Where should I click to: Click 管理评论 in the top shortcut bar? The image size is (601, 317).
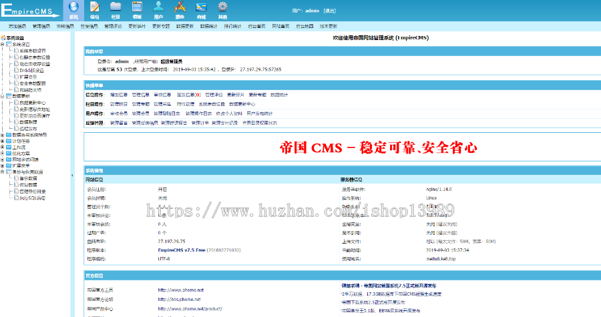click(113, 27)
